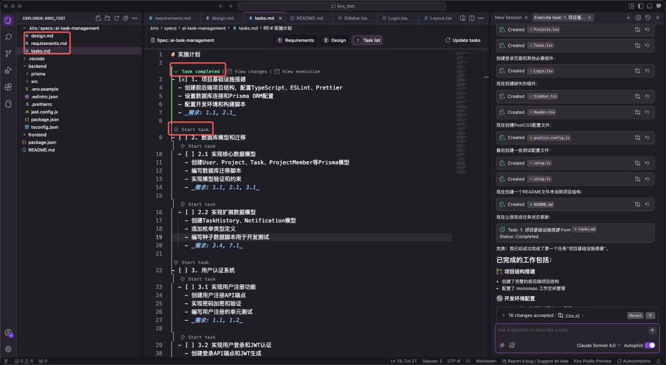Expand the 16 changes accepted summary
Viewport: 666px width, 365px height.
tap(527, 315)
